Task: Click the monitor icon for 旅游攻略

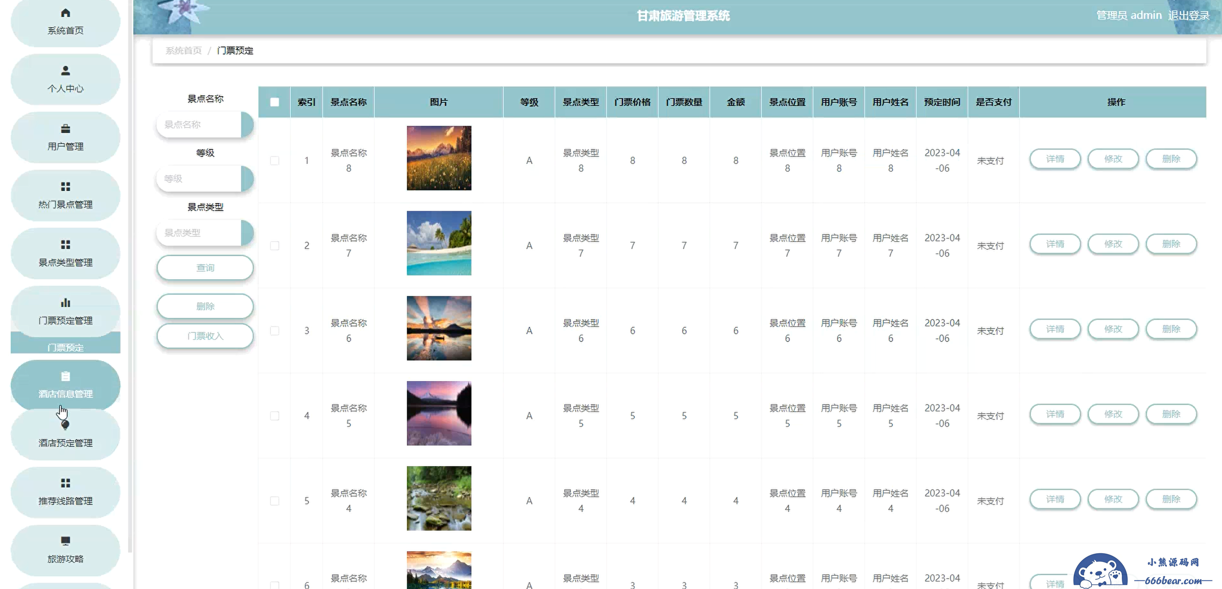Action: click(x=66, y=541)
